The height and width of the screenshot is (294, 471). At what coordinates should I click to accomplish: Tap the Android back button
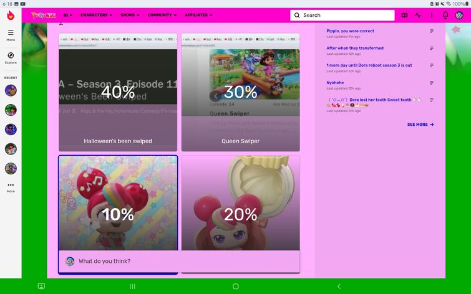(x=339, y=287)
